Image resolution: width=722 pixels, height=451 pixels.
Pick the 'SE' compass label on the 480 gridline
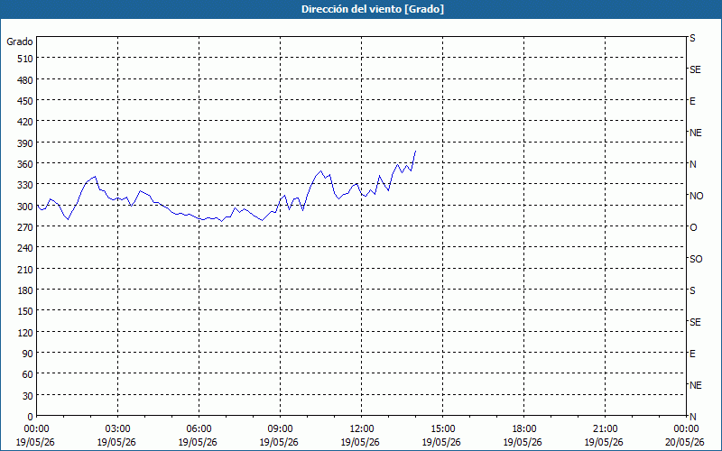(x=695, y=70)
